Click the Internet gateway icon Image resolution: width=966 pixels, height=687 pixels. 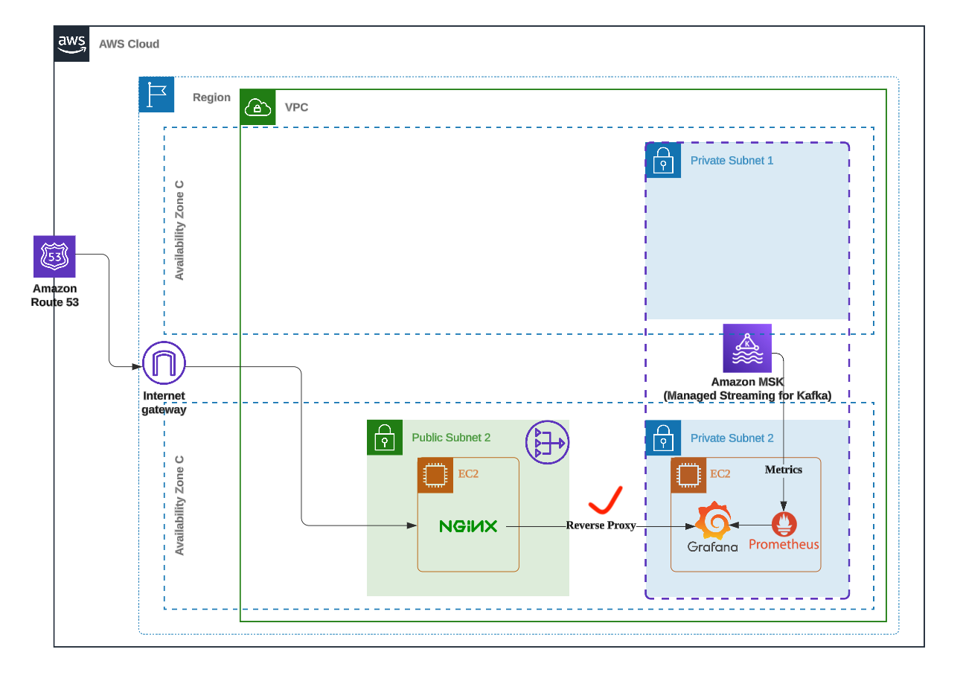[164, 364]
